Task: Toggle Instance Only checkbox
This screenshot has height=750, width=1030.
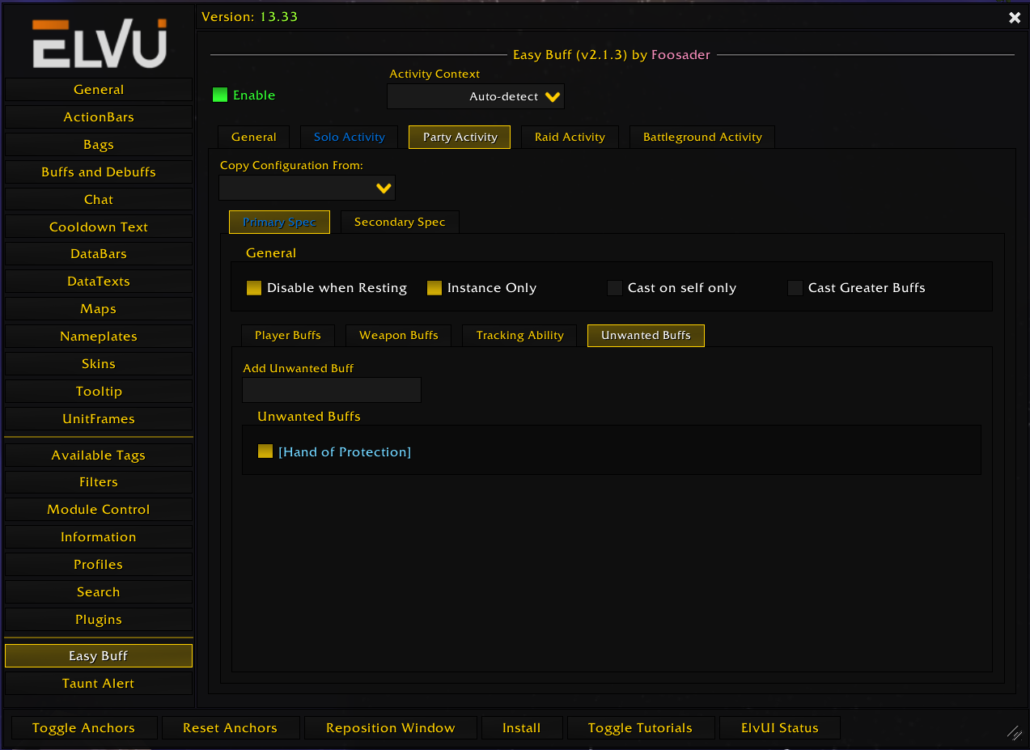Action: pyautogui.click(x=434, y=288)
